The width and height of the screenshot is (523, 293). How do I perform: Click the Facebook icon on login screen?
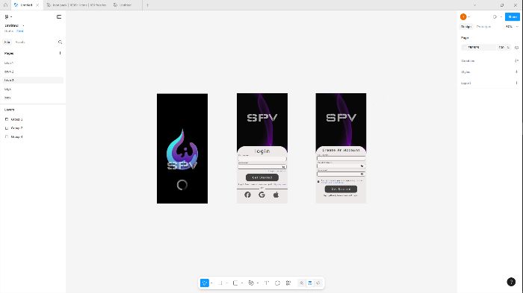click(x=247, y=195)
